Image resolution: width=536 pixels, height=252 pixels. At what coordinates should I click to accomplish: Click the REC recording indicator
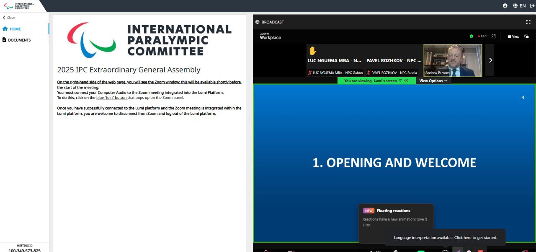[482, 36]
